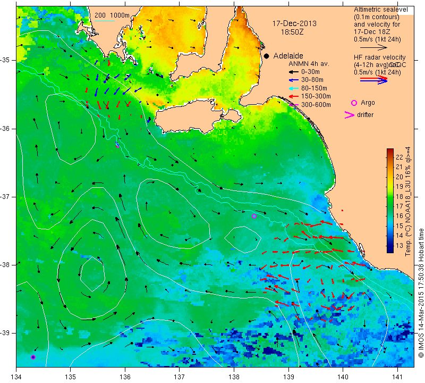Click latitude axis label '-39'

point(6,333)
